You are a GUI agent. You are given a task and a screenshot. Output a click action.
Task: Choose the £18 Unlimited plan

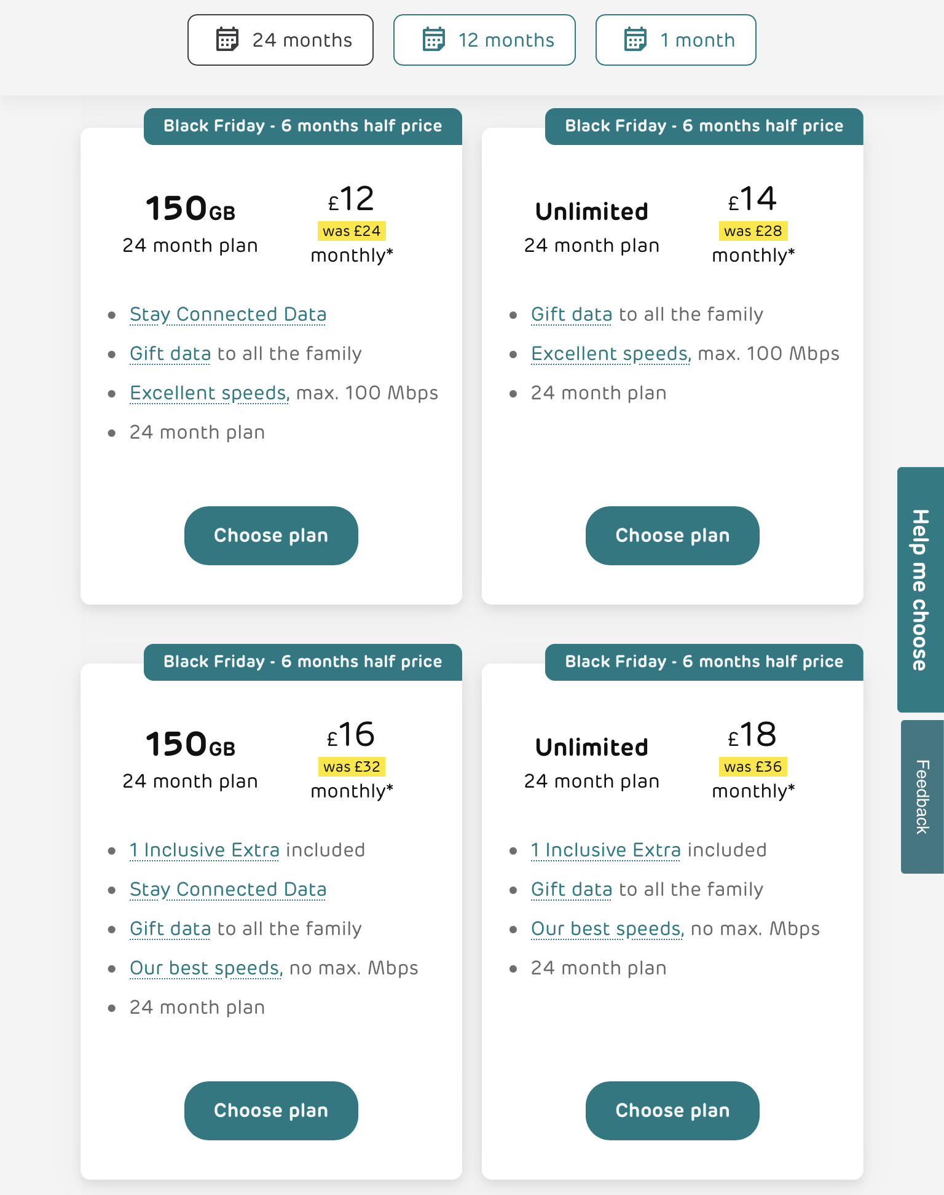tap(672, 1110)
